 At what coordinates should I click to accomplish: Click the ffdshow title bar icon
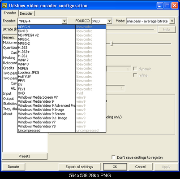(4, 5)
